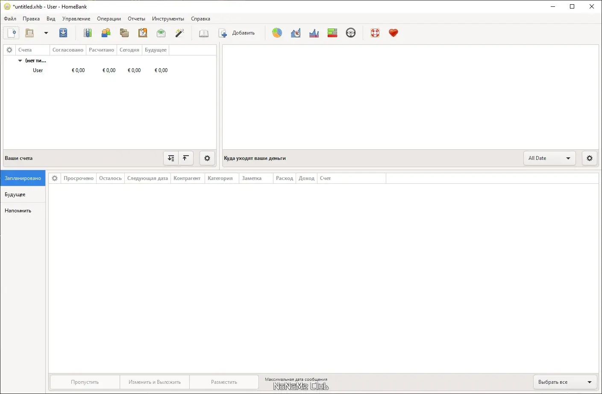Collapse all account groups button
This screenshot has height=394, width=602.
coord(186,158)
